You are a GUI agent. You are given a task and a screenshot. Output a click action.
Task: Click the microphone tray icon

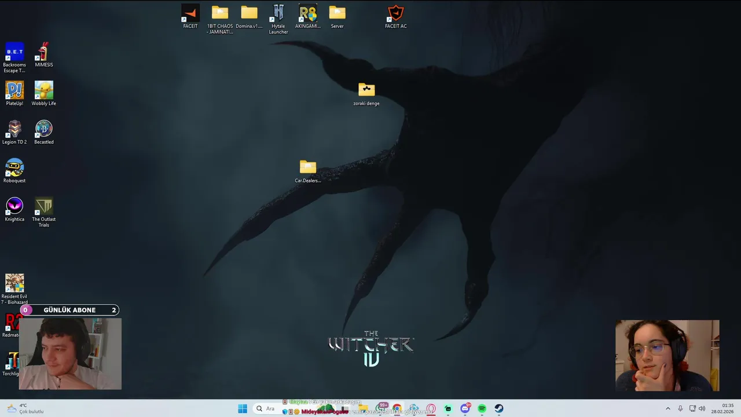(680, 408)
